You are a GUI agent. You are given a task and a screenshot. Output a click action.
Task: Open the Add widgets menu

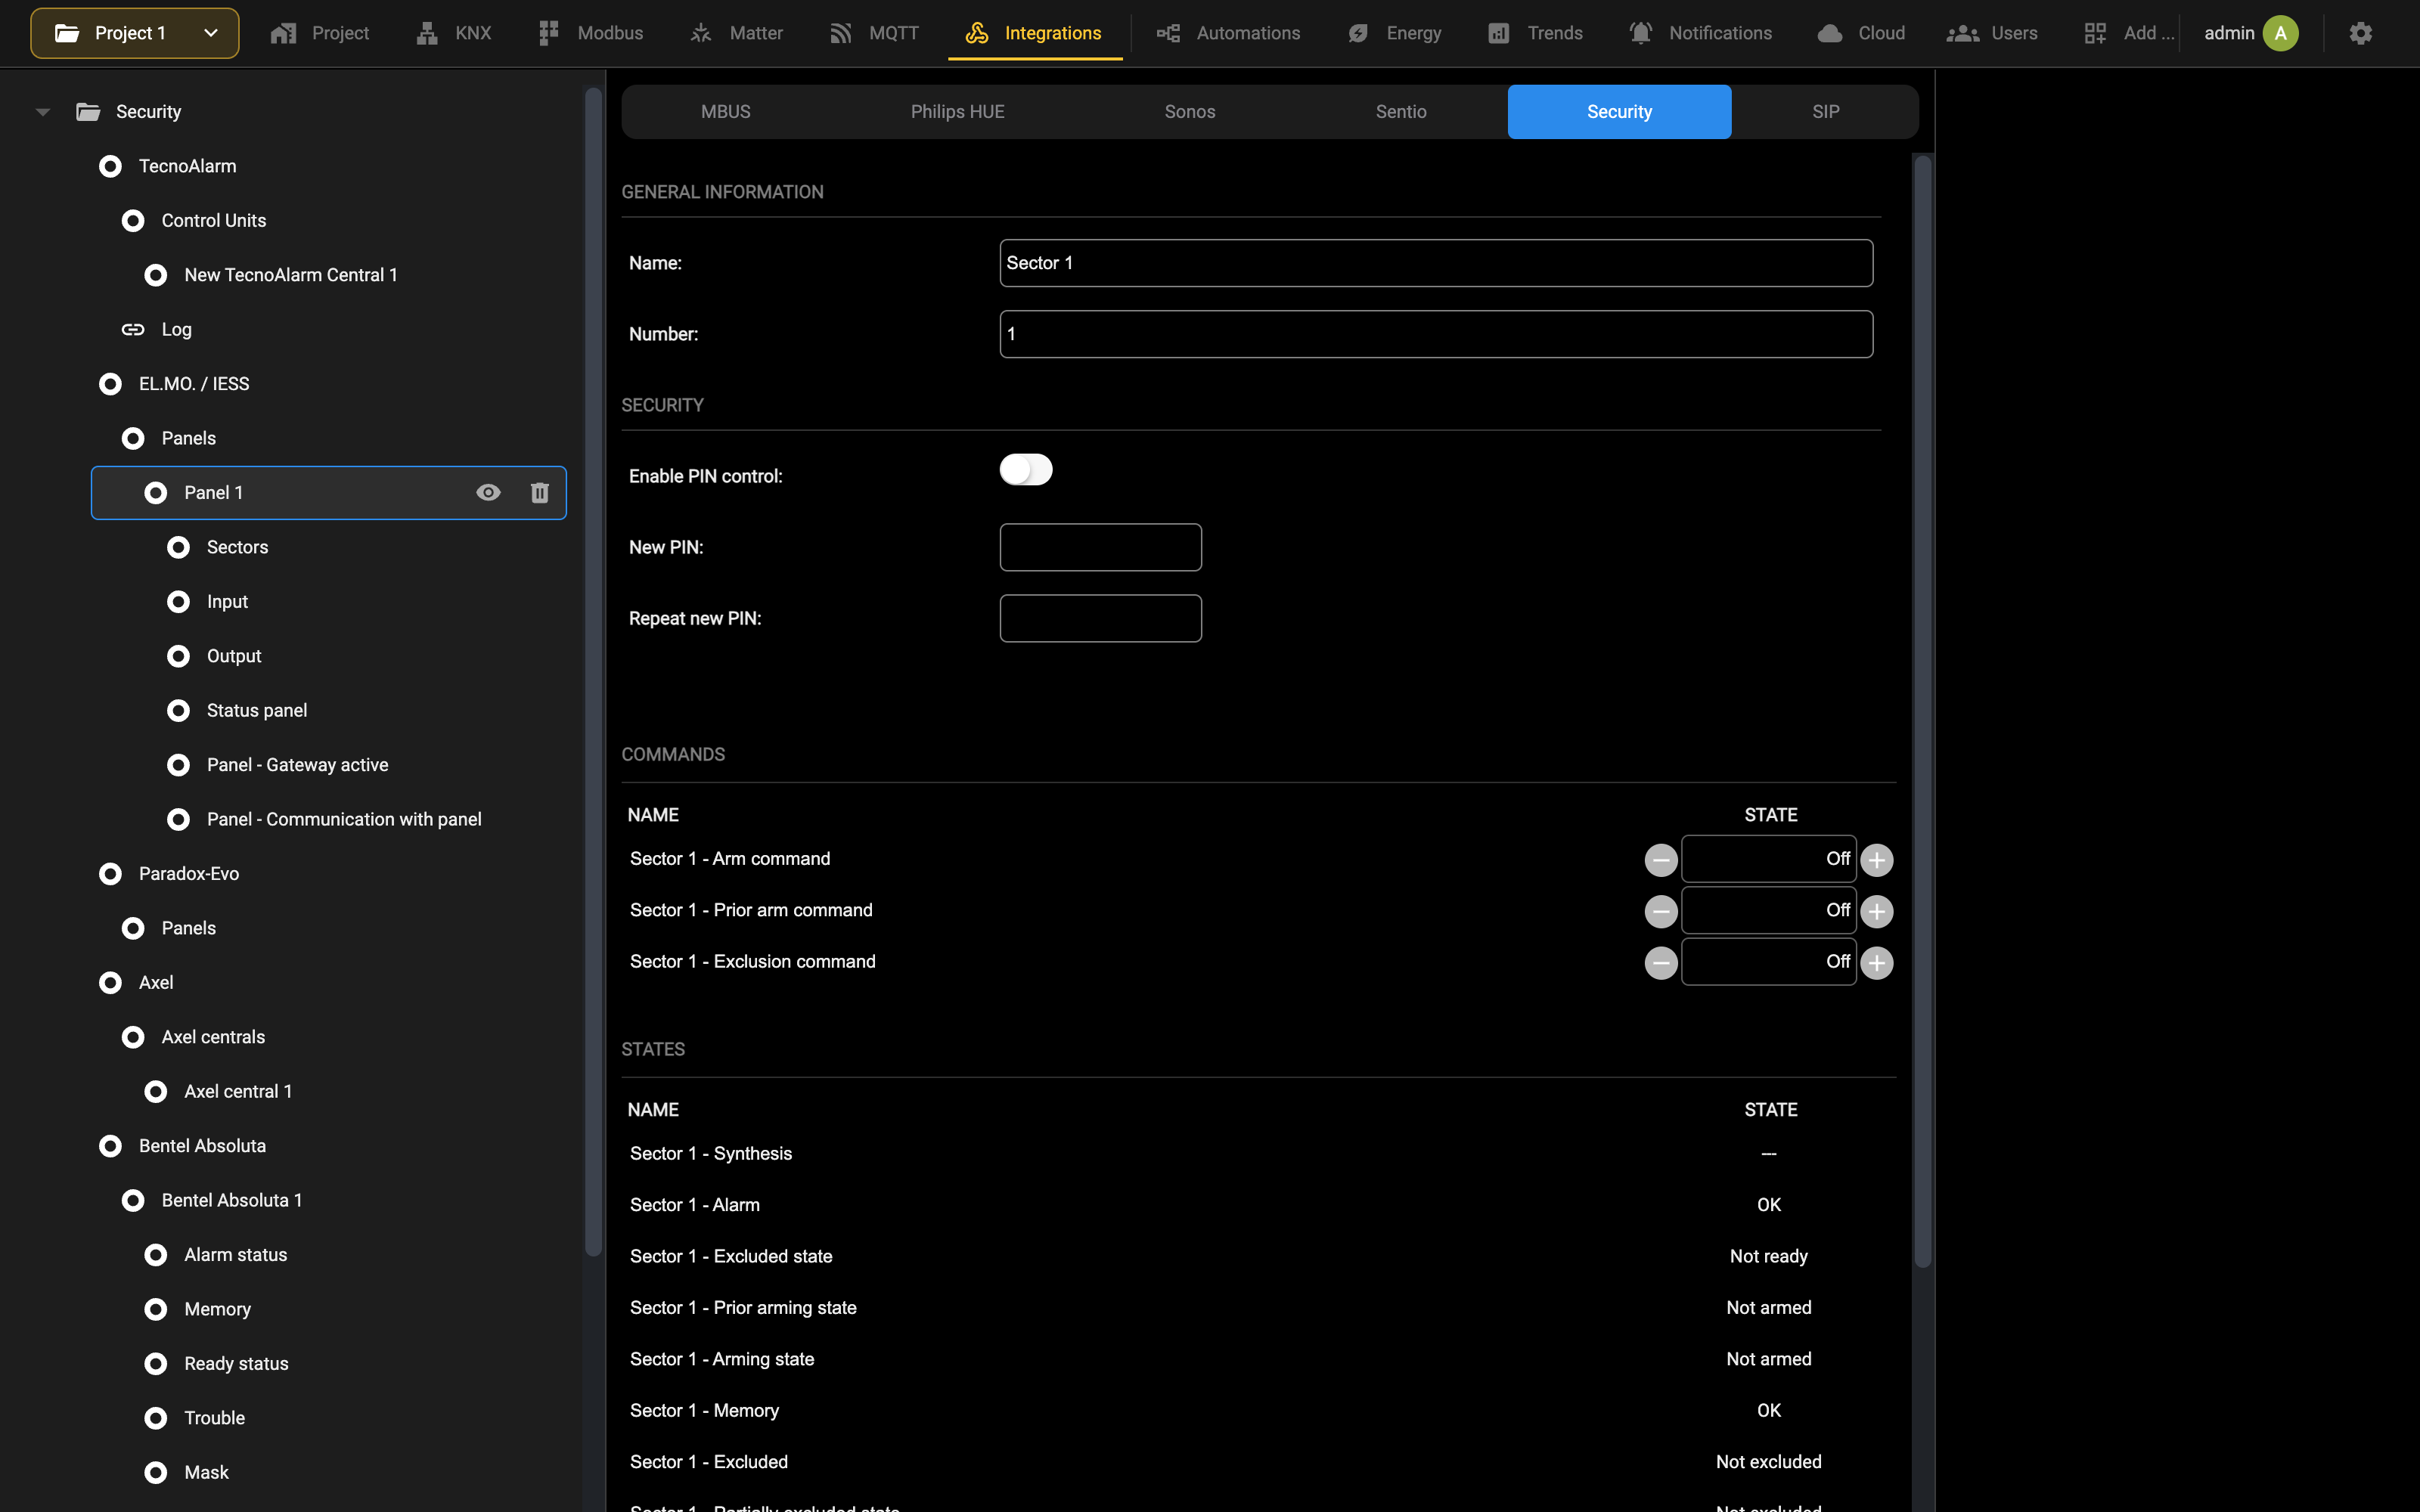tap(2129, 33)
